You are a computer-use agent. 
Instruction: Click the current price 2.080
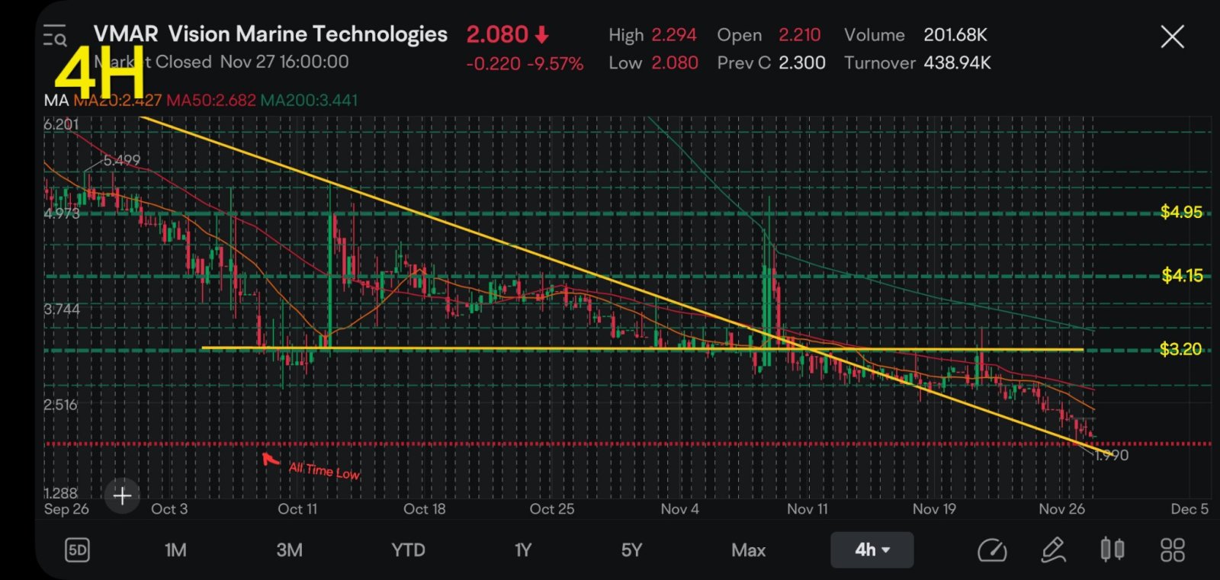[497, 34]
